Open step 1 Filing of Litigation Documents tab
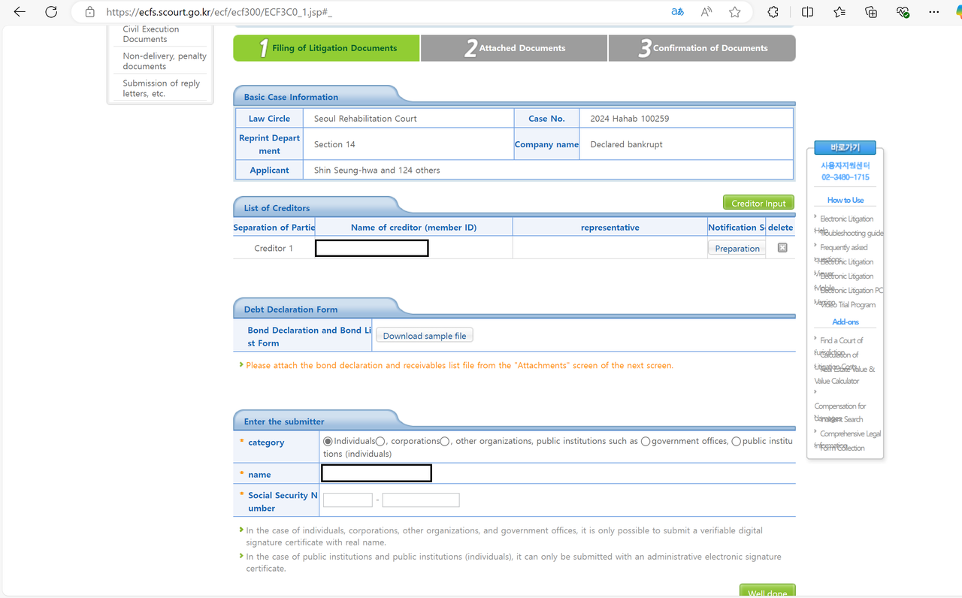The width and height of the screenshot is (962, 598). 326,48
